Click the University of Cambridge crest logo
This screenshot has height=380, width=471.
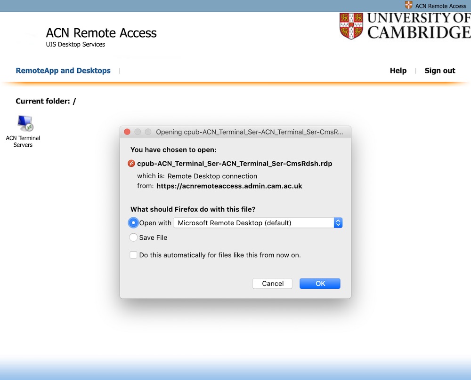click(x=351, y=26)
